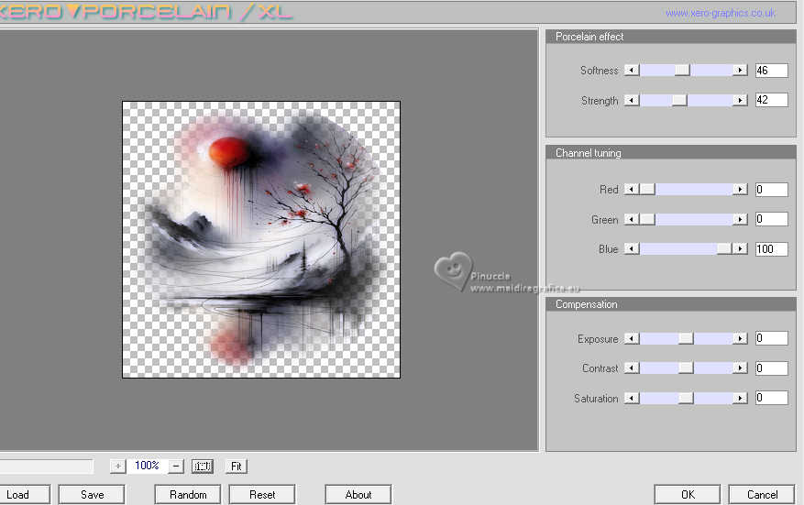Image resolution: width=804 pixels, height=505 pixels.
Task: Click the Load button
Action: click(x=25, y=495)
